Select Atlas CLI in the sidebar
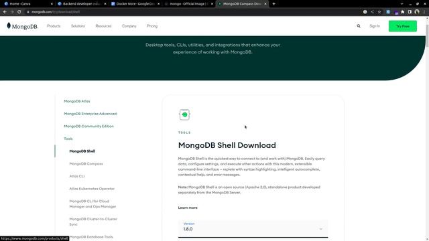The height and width of the screenshot is (241, 429). click(x=77, y=176)
